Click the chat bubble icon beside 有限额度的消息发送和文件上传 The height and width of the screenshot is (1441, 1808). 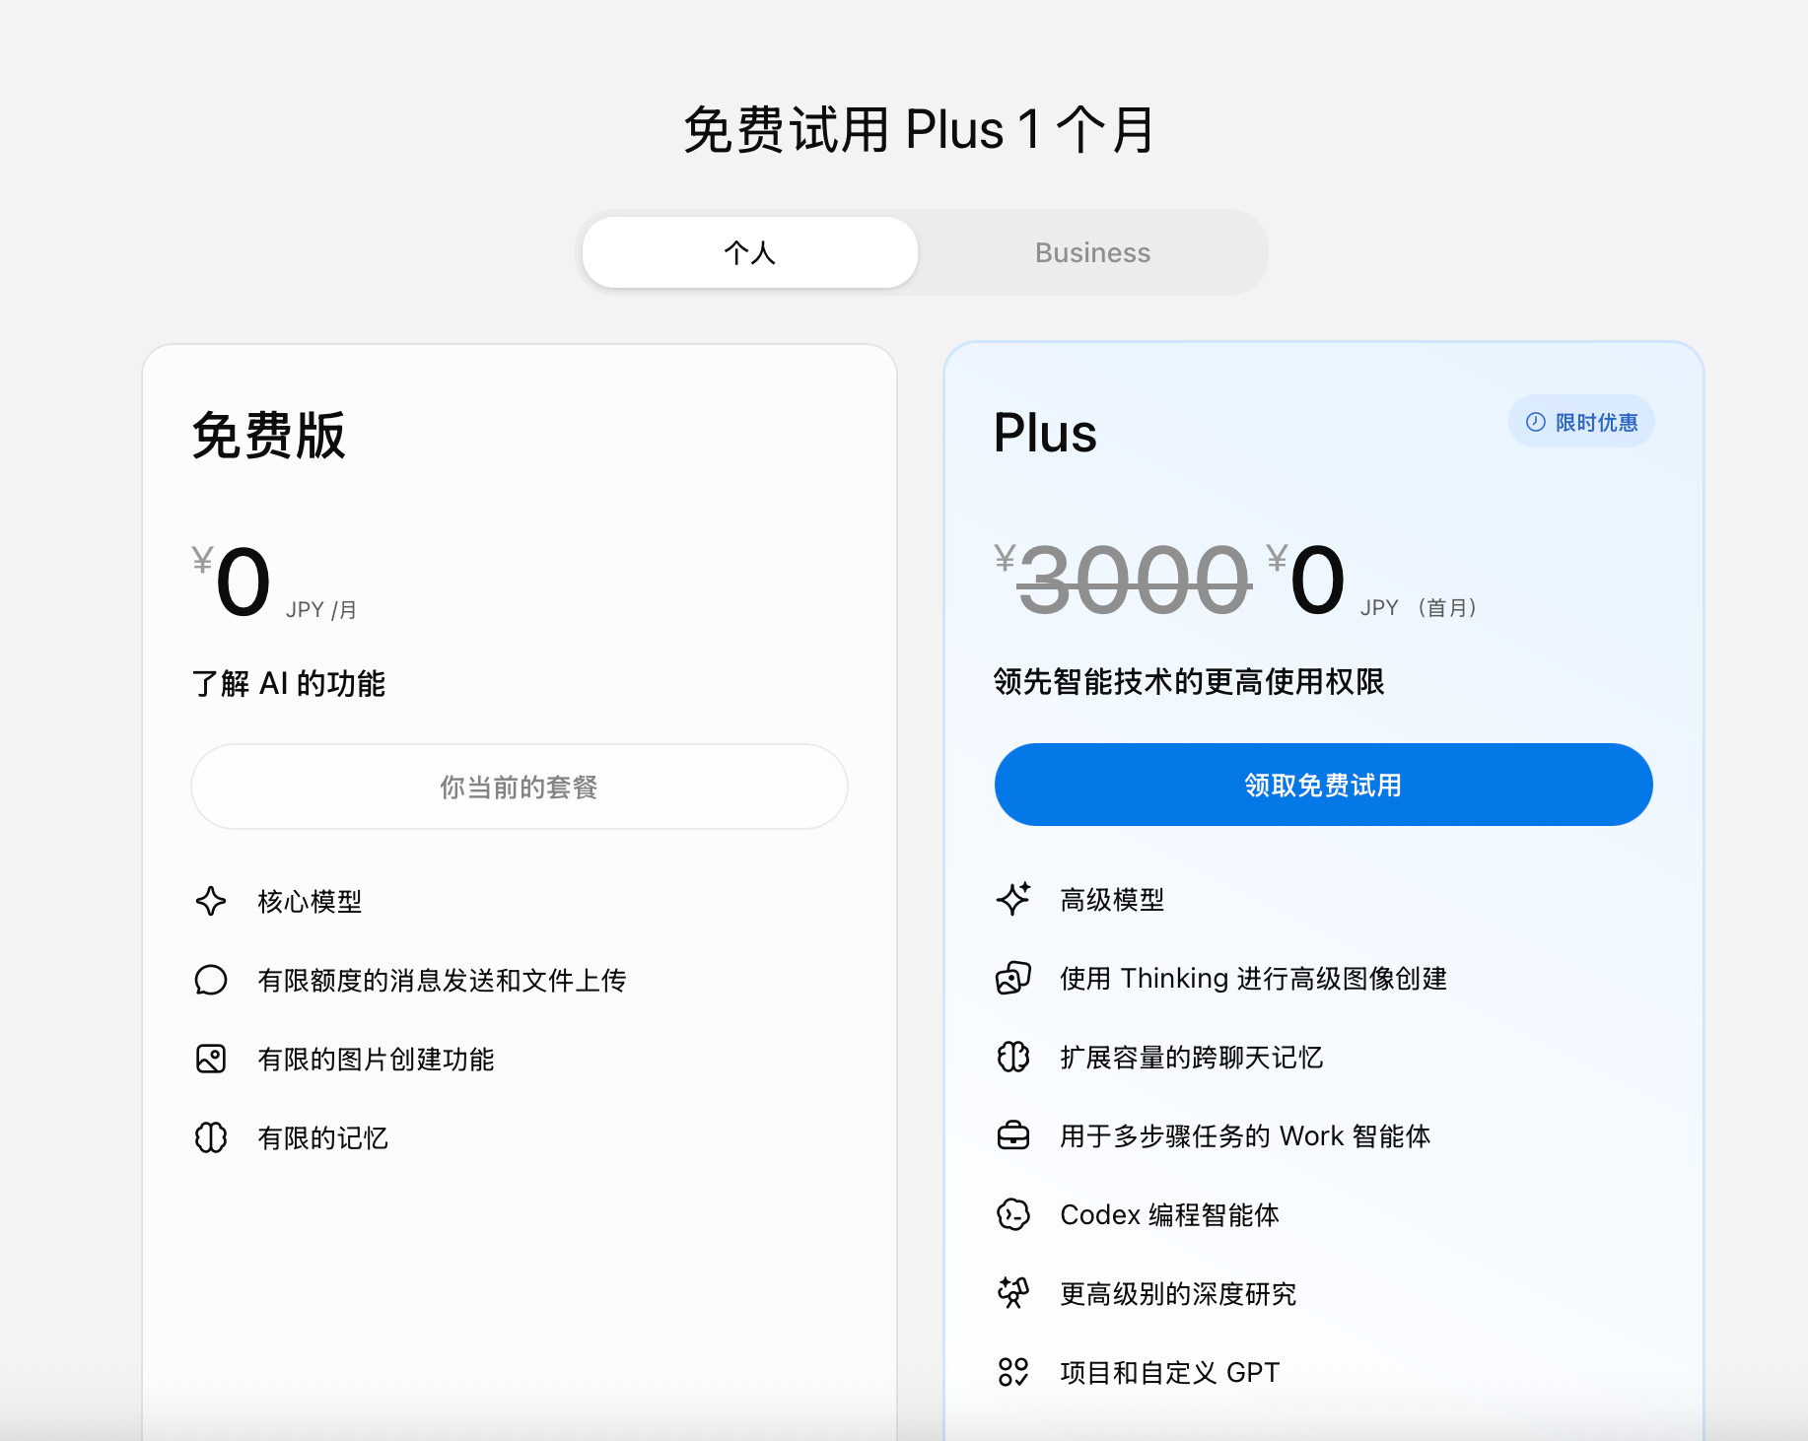[x=211, y=980]
